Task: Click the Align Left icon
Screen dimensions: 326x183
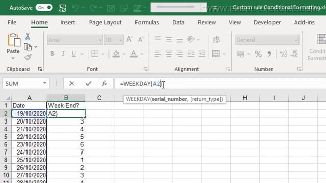Action: (x=157, y=54)
